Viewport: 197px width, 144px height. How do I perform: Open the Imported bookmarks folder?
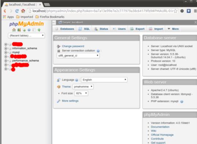pyautogui.click(x=25, y=17)
